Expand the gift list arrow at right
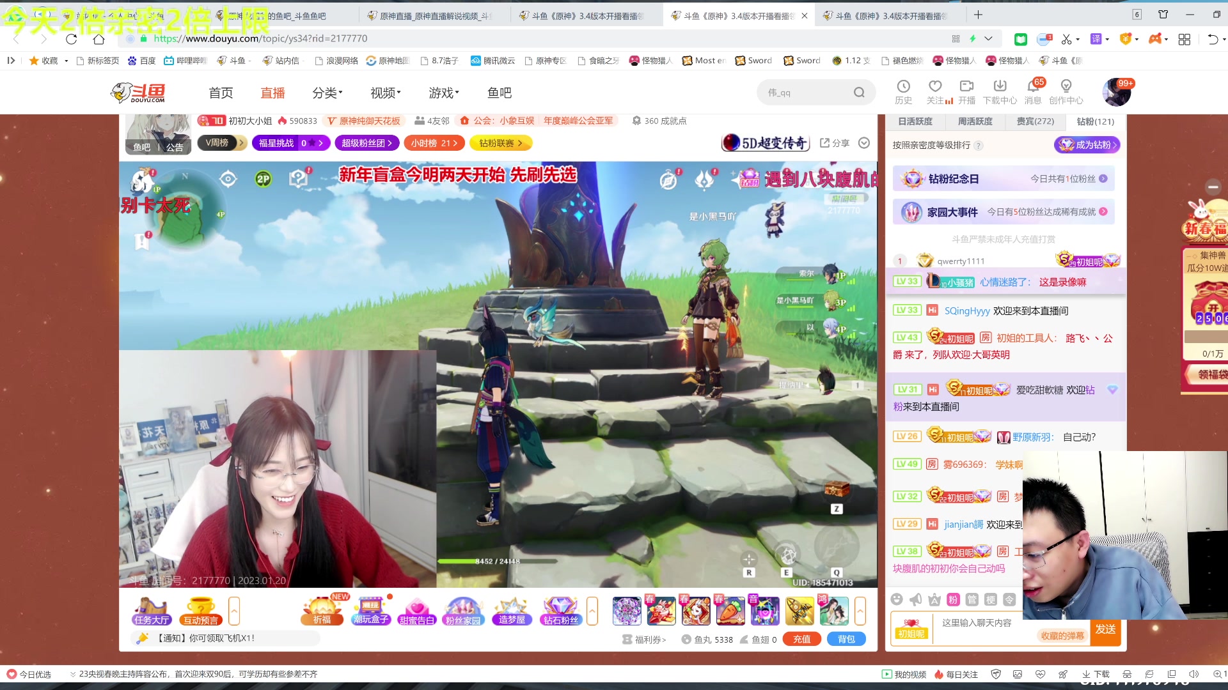Viewport: 1228px width, 690px height. pos(860,611)
